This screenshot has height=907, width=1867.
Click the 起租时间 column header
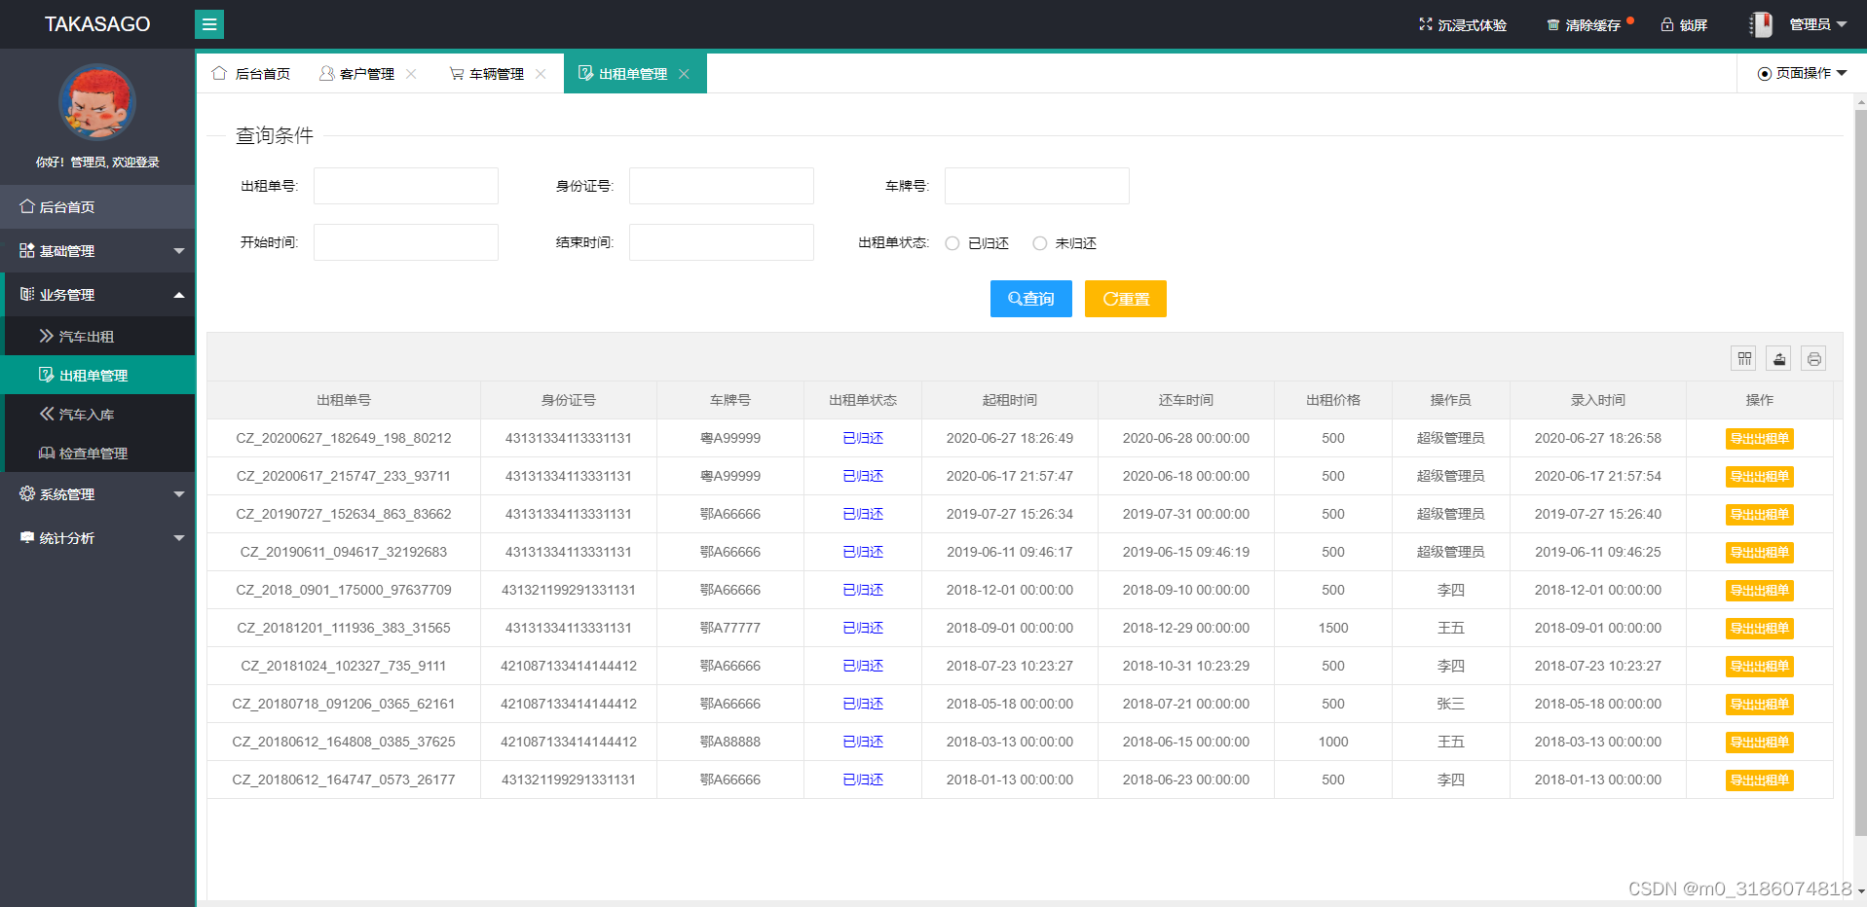(x=1010, y=400)
